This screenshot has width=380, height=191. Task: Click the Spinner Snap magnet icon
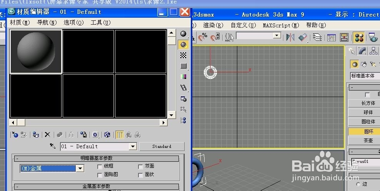click(x=215, y=37)
